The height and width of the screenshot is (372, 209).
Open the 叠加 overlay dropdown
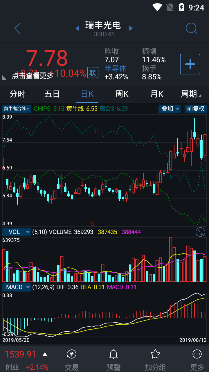click(170, 109)
